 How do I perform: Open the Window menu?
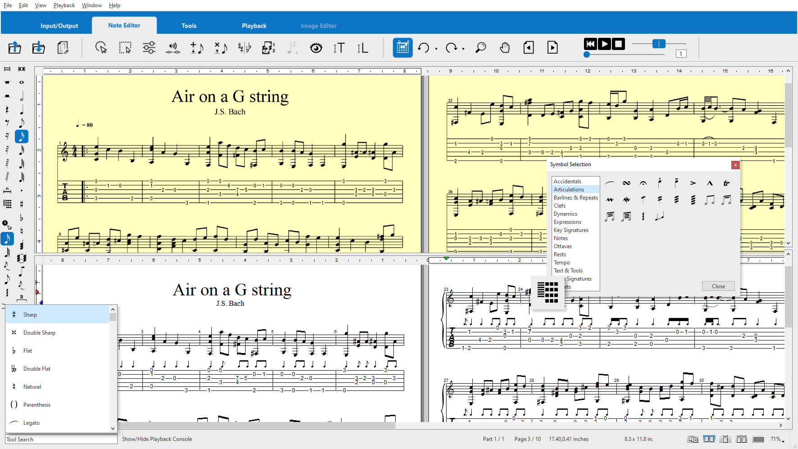click(92, 5)
